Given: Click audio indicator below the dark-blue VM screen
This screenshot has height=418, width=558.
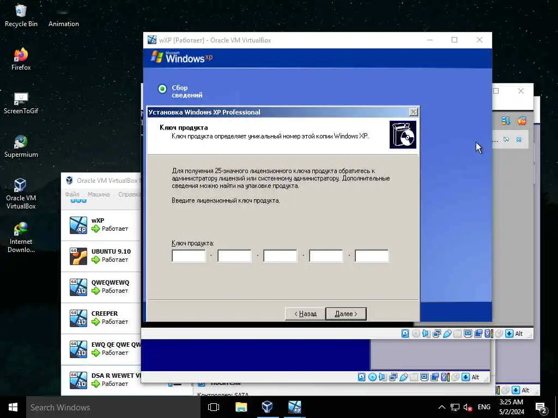Looking at the screenshot, I should point(383,377).
